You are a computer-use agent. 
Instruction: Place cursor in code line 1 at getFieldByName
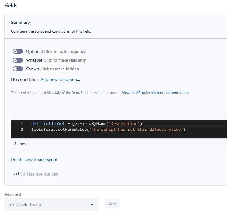pos(89,123)
